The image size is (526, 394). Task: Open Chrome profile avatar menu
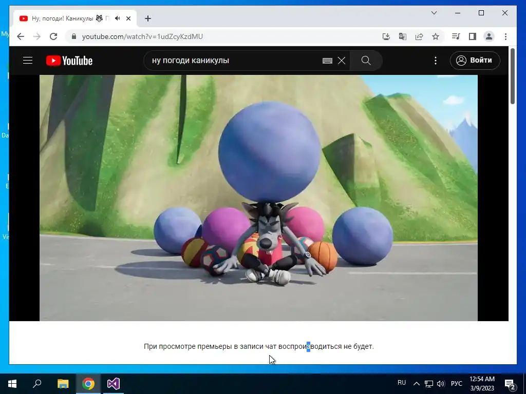[489, 36]
